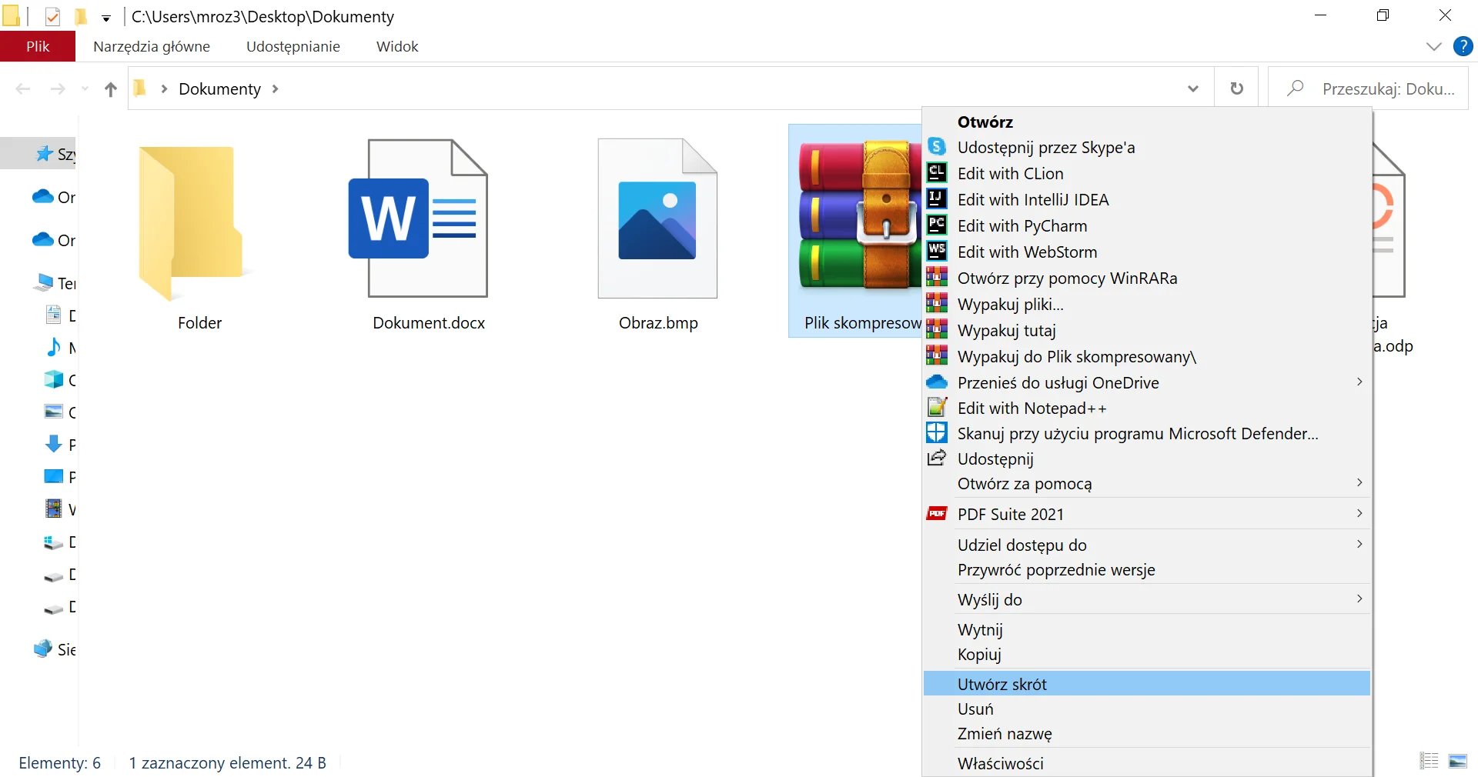
Task: Go up one level with the up arrow
Action: [110, 89]
